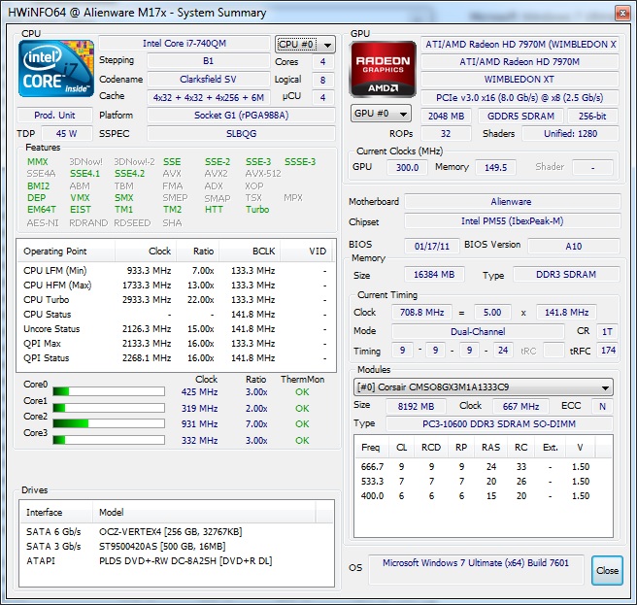637x605 pixels.
Task: Click the Model column header in Drives
Action: 204,513
